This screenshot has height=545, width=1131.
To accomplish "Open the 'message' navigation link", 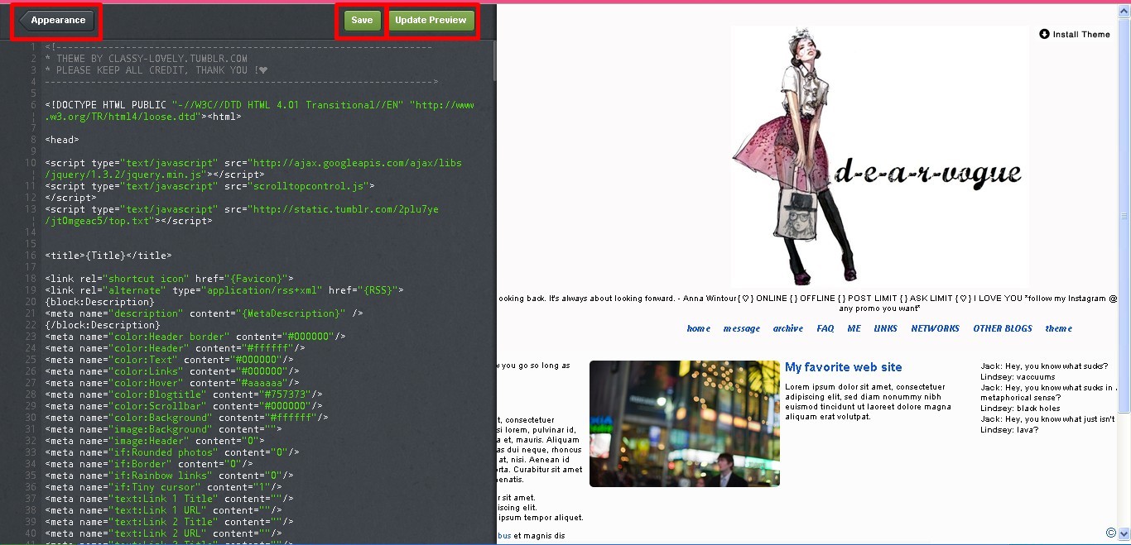I will coord(741,328).
